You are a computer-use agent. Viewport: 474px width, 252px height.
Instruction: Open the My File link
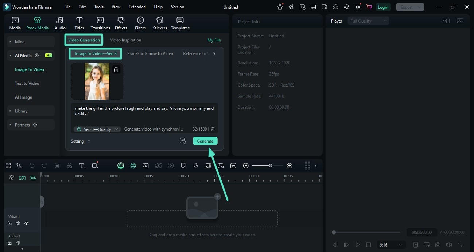pos(214,40)
